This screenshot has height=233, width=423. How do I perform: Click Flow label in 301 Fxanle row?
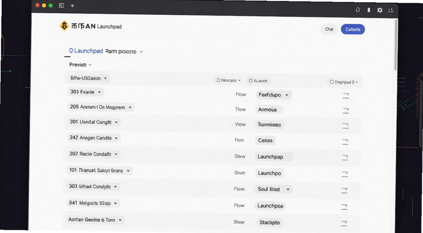click(241, 94)
